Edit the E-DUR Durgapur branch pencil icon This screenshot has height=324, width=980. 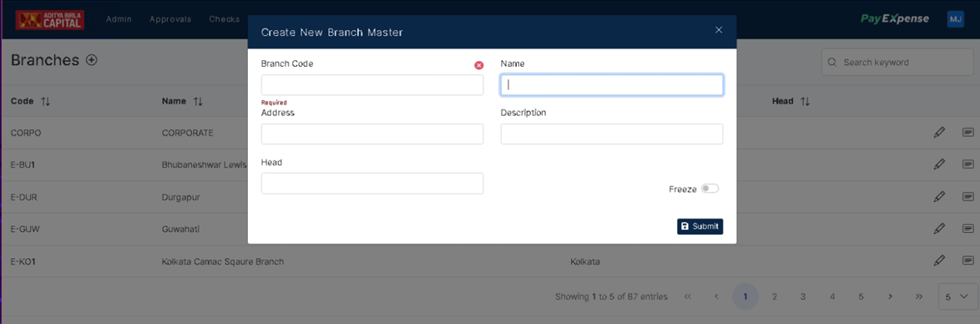(x=939, y=196)
